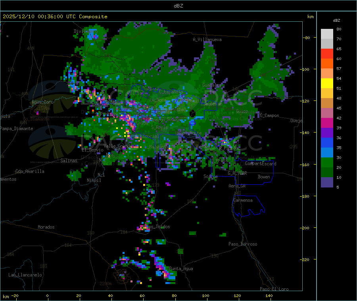The height and width of the screenshot is (301, 357).
Task: Click the Paso_El_Loro label
Action: 274,289
